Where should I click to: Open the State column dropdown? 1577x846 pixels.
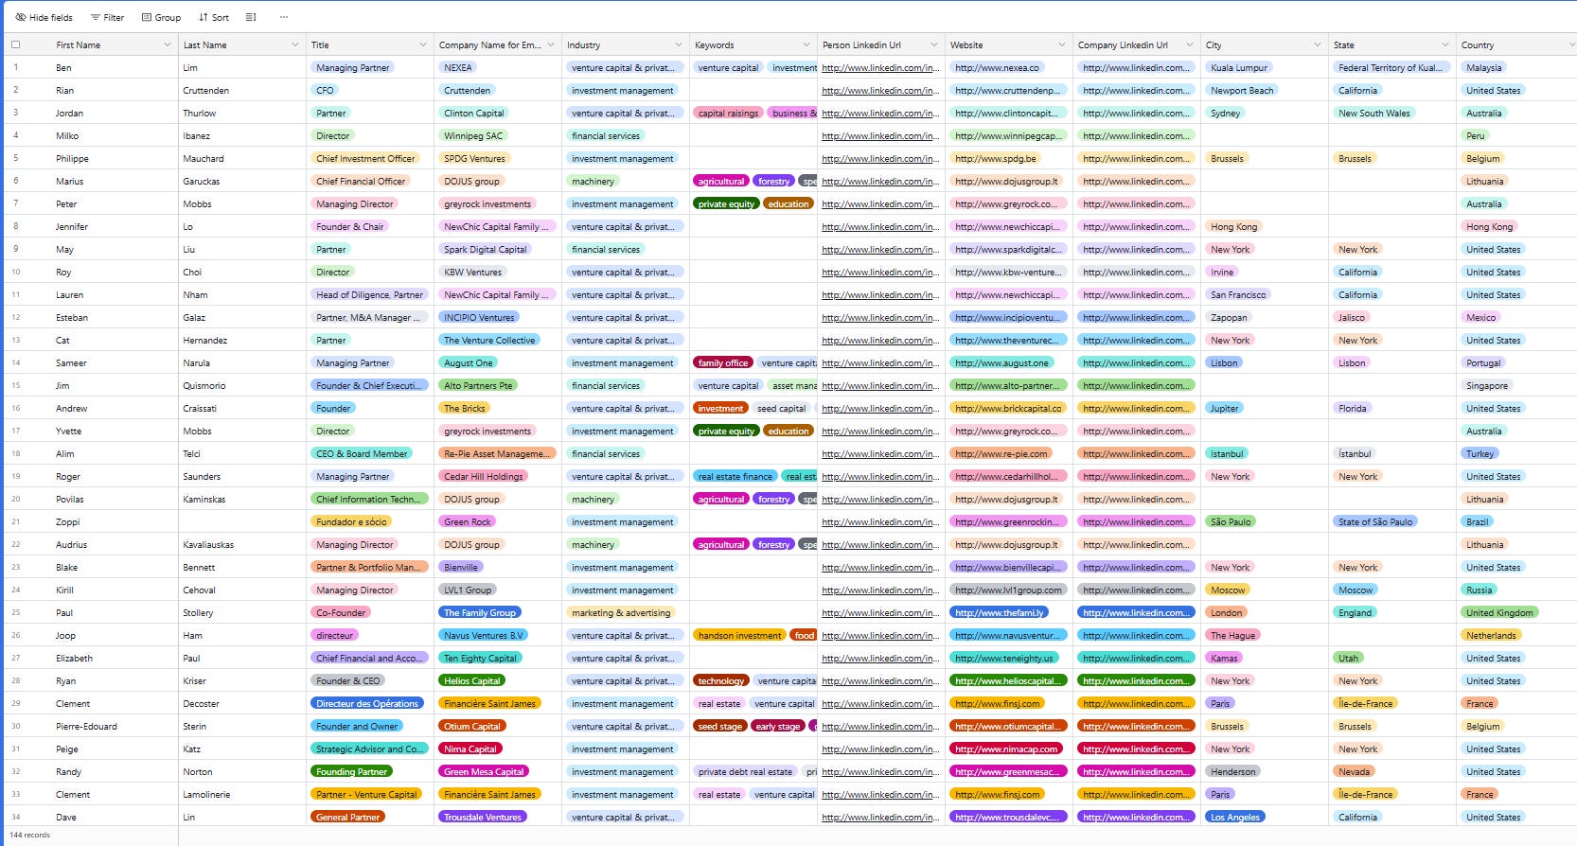coord(1445,44)
